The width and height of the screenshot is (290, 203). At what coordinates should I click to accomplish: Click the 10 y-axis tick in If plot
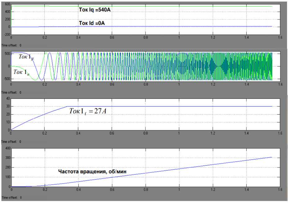point(7,122)
